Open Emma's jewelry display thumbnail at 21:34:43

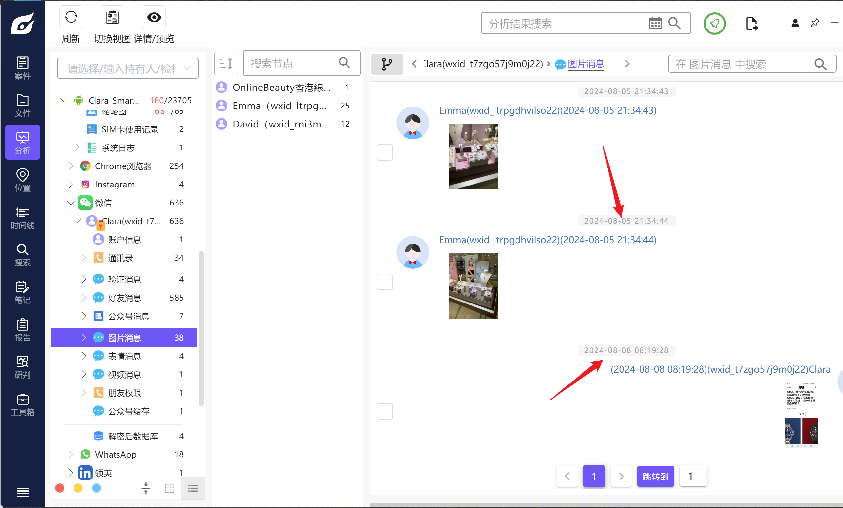pos(473,156)
